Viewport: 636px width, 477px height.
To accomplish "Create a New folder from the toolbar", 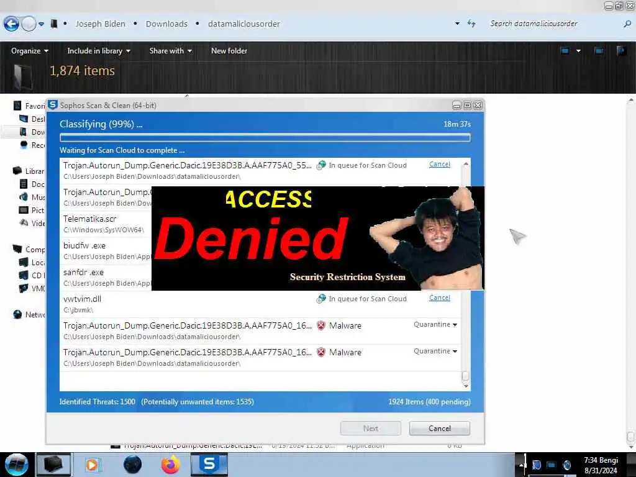I will pyautogui.click(x=229, y=51).
